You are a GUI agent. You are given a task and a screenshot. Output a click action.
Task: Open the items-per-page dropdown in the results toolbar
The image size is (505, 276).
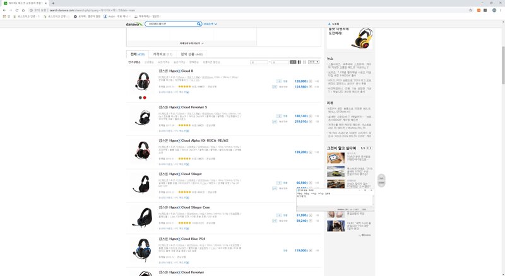(313, 62)
